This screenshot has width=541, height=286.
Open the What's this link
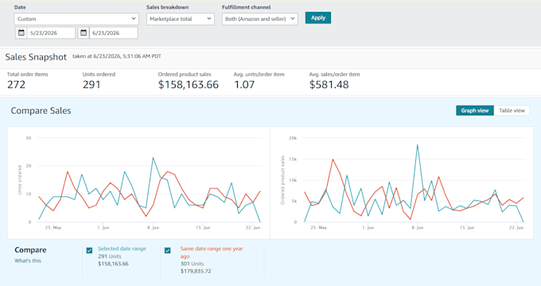(28, 261)
